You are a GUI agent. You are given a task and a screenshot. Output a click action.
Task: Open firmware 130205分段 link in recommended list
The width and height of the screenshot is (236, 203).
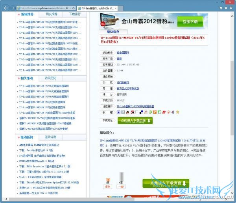coord(50,43)
